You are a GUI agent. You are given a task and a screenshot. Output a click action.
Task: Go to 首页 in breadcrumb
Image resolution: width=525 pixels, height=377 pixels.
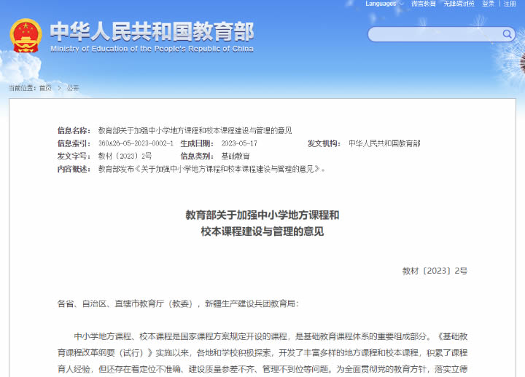pyautogui.click(x=45, y=87)
